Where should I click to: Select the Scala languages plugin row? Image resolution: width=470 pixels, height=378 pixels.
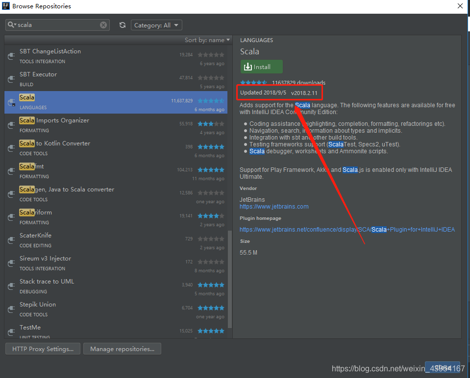[x=116, y=102]
